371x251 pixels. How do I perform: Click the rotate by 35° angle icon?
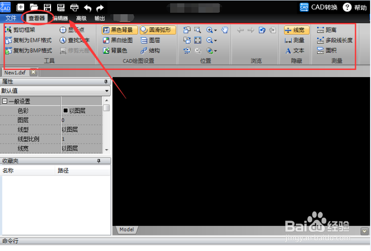pyautogui.click(x=187, y=51)
